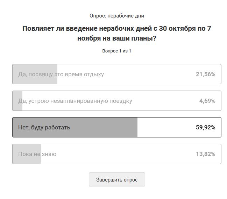Viewport: 227px width, 199px height.
Task: Click the bold question heading about нерабочих дней
Action: click(x=117, y=33)
